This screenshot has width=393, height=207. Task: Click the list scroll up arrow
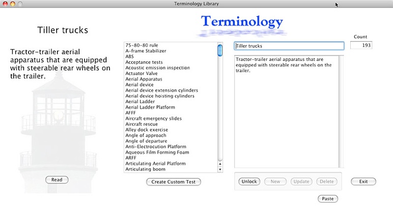point(220,164)
